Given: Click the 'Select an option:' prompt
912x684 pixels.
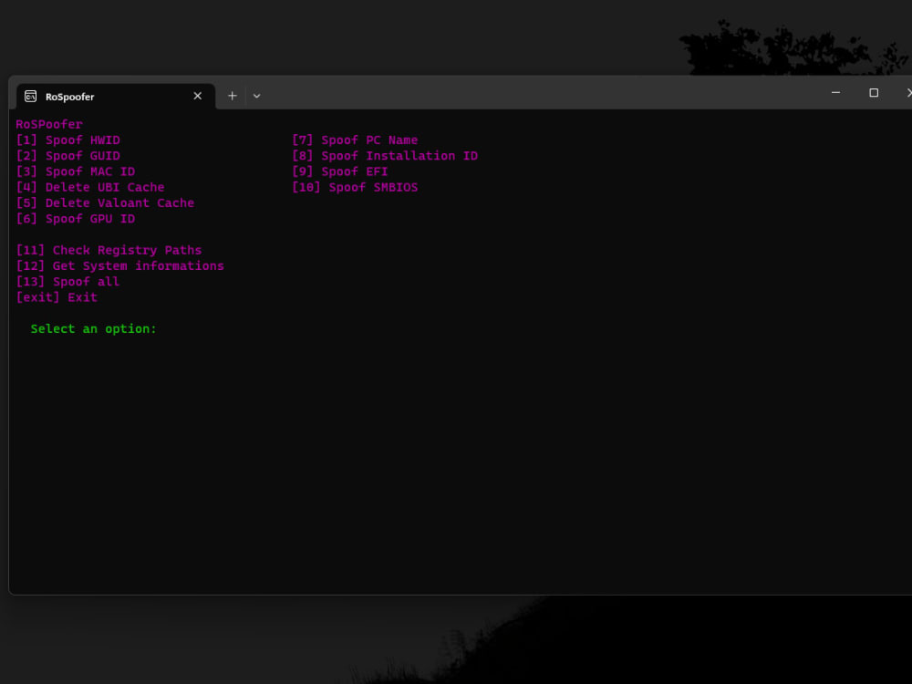Looking at the screenshot, I should (94, 328).
